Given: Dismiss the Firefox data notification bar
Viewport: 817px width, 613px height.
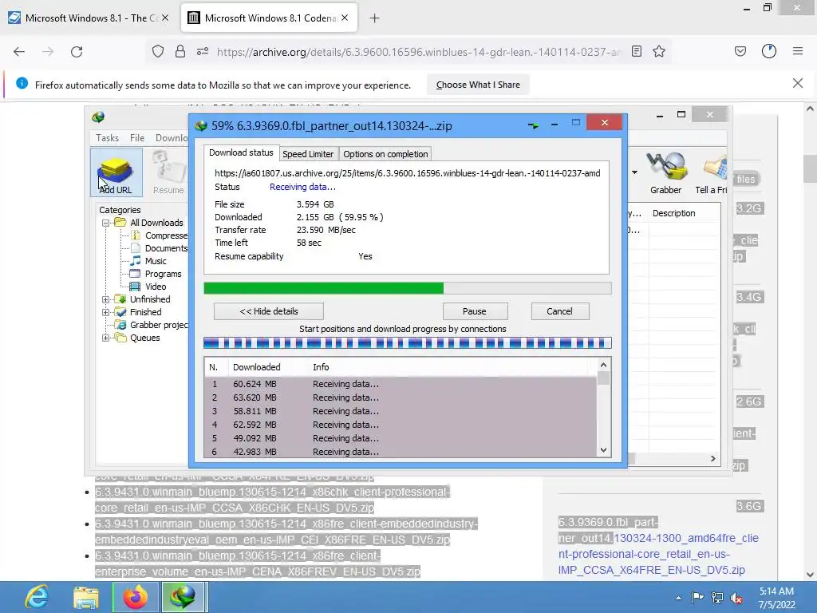Looking at the screenshot, I should (x=798, y=83).
